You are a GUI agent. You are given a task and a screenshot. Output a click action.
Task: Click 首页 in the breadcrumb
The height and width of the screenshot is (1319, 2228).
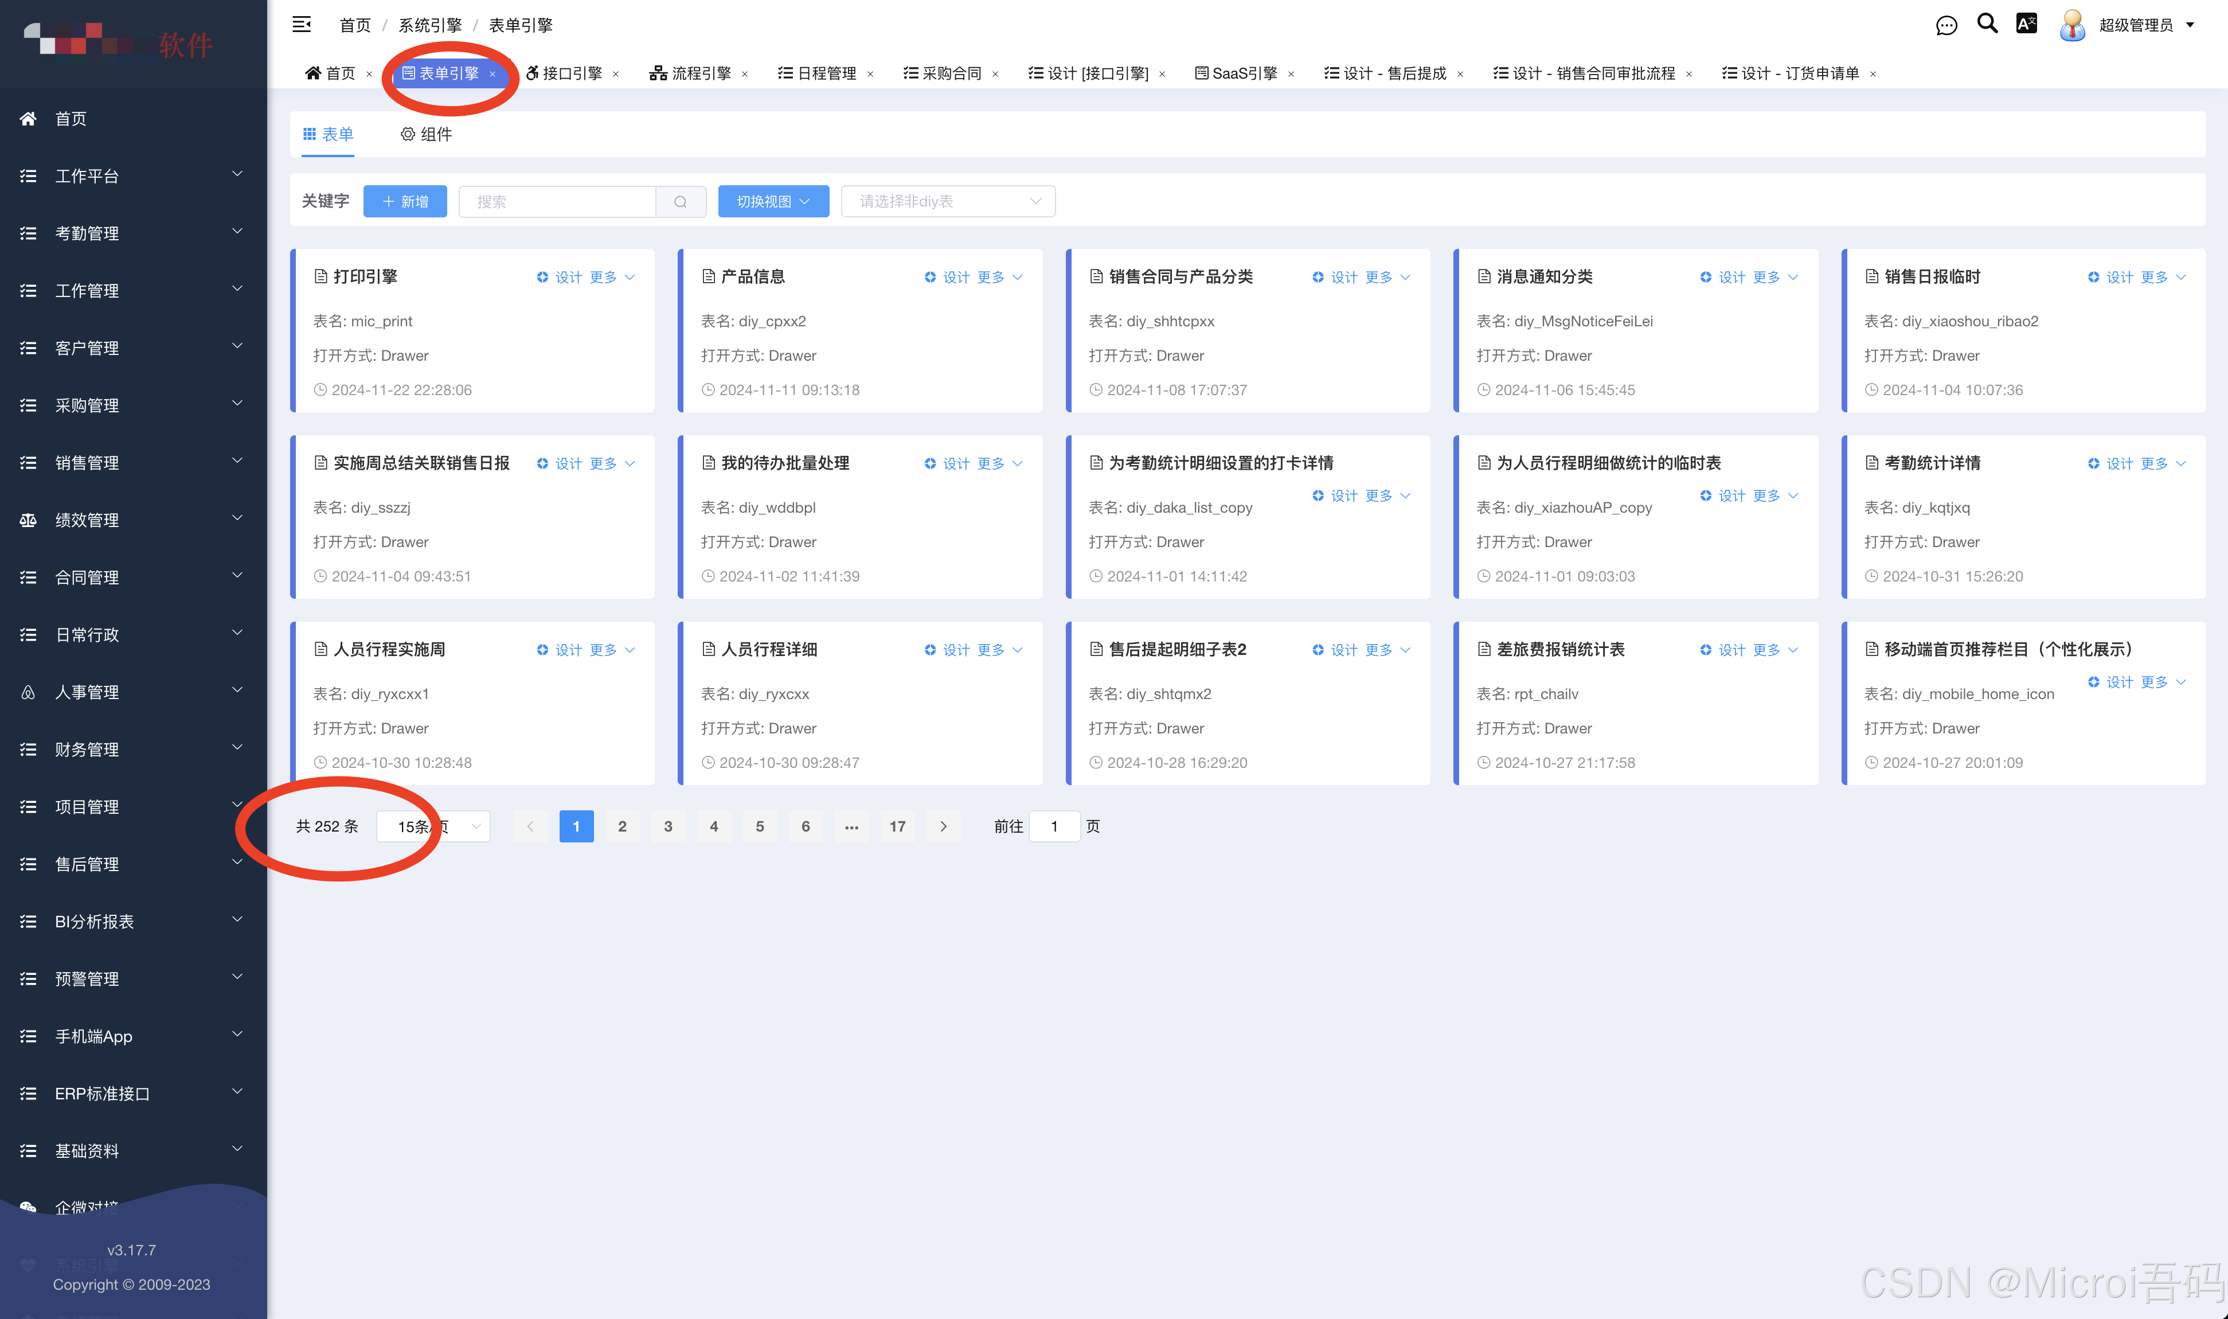click(x=355, y=25)
